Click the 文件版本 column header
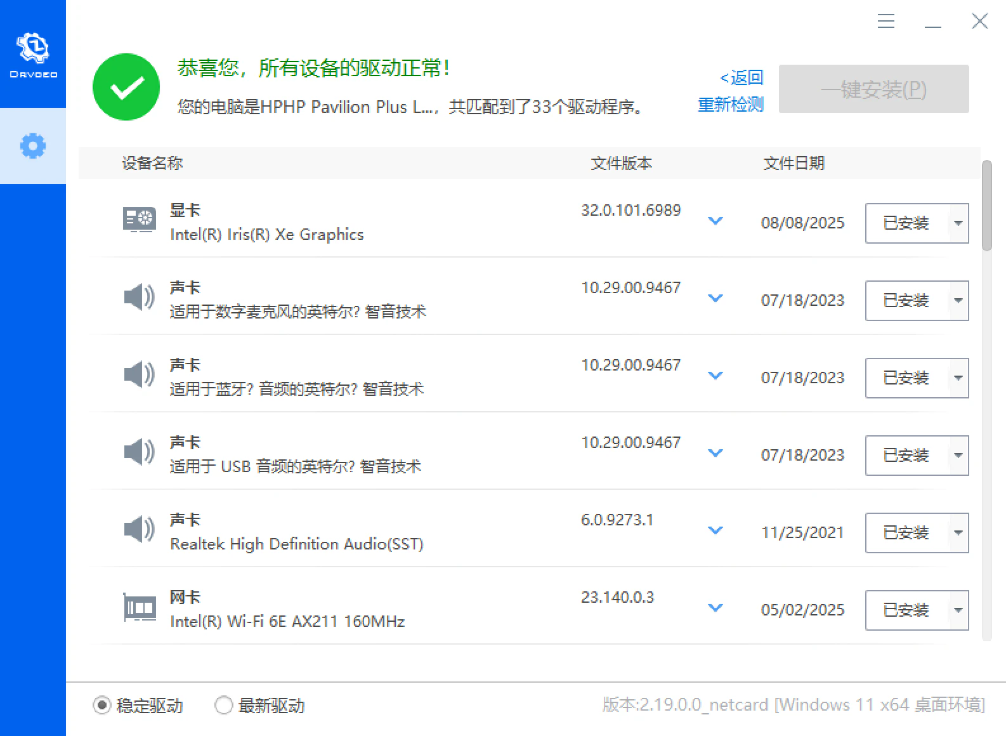This screenshot has height=736, width=1006. click(621, 163)
